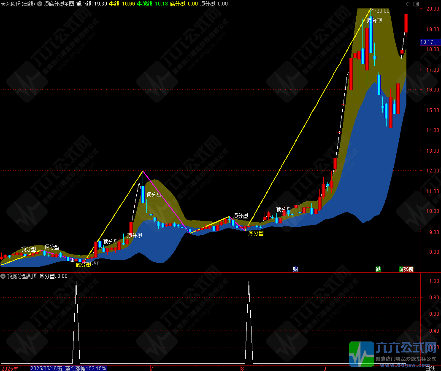Click the 18.17 current price tag
441x371 pixels.
pyautogui.click(x=427, y=42)
